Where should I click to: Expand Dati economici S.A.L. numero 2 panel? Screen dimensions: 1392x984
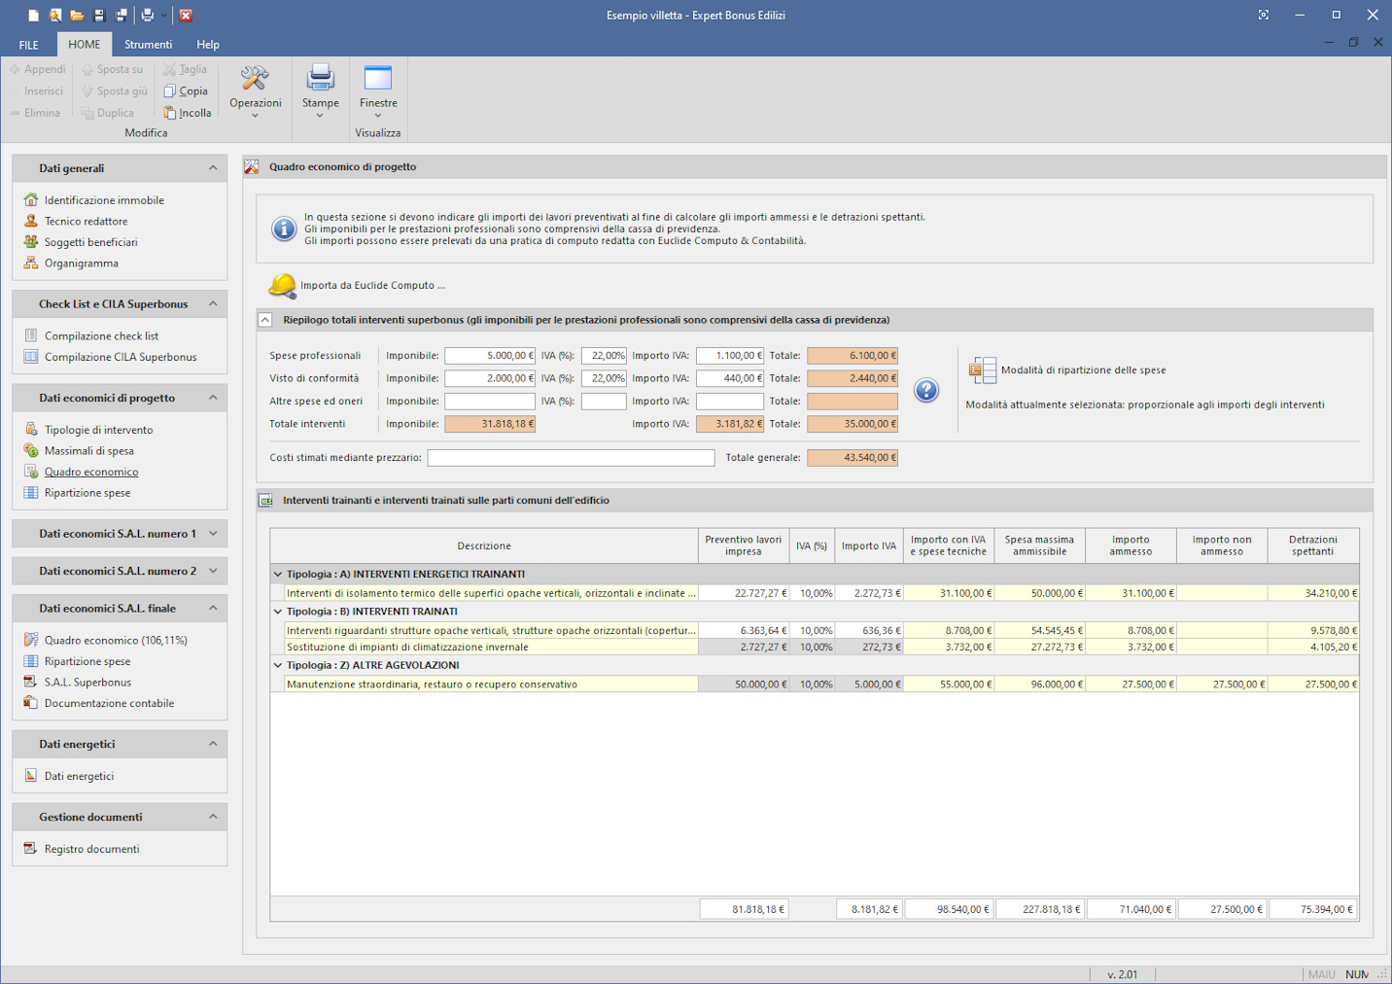click(x=213, y=571)
